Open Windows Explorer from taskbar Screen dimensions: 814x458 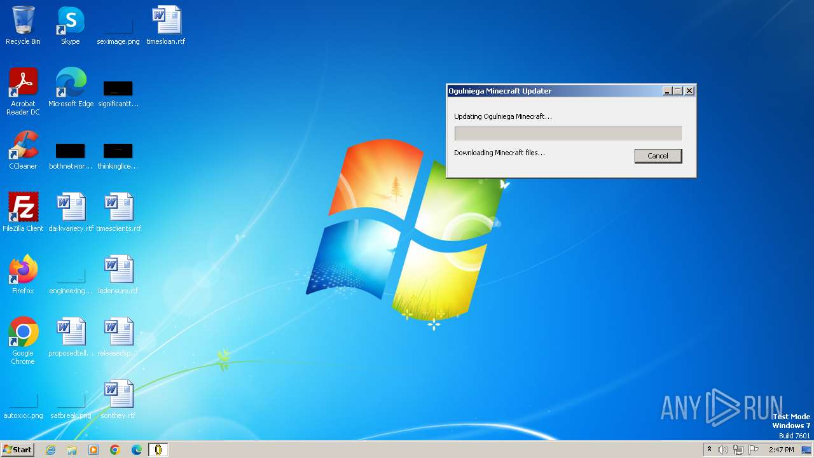point(72,450)
